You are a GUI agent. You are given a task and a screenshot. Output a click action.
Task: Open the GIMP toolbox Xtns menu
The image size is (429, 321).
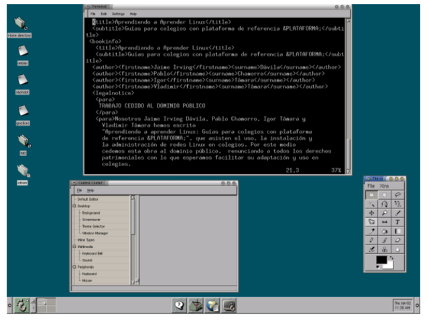coord(384,186)
